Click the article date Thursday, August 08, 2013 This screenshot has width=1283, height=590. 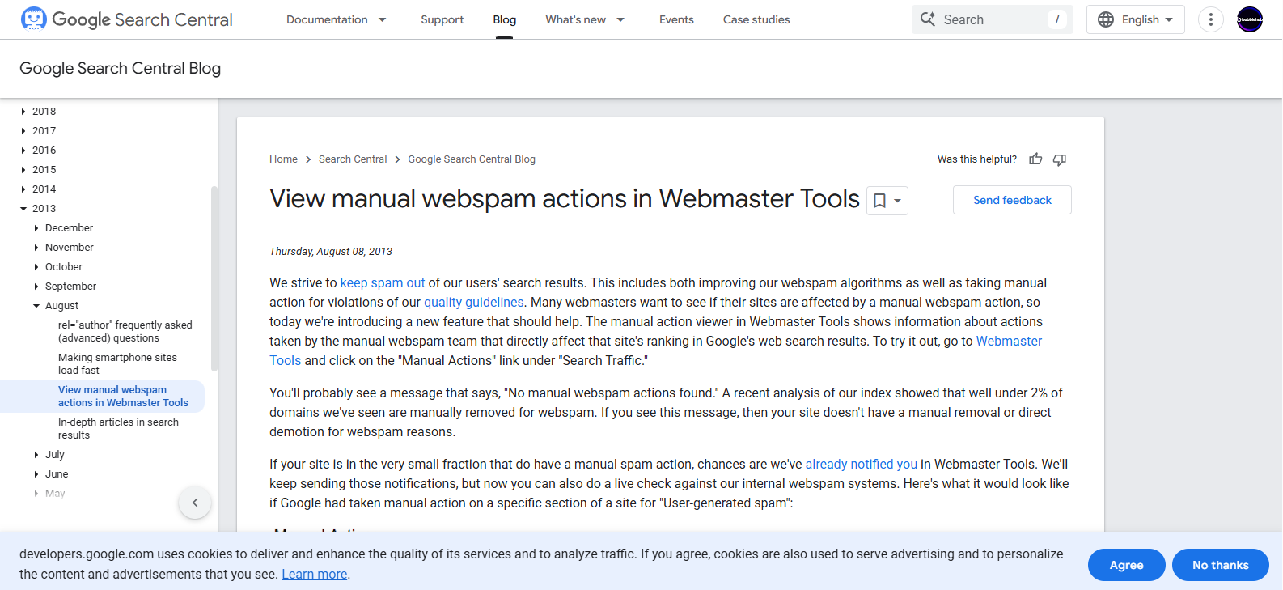click(331, 252)
